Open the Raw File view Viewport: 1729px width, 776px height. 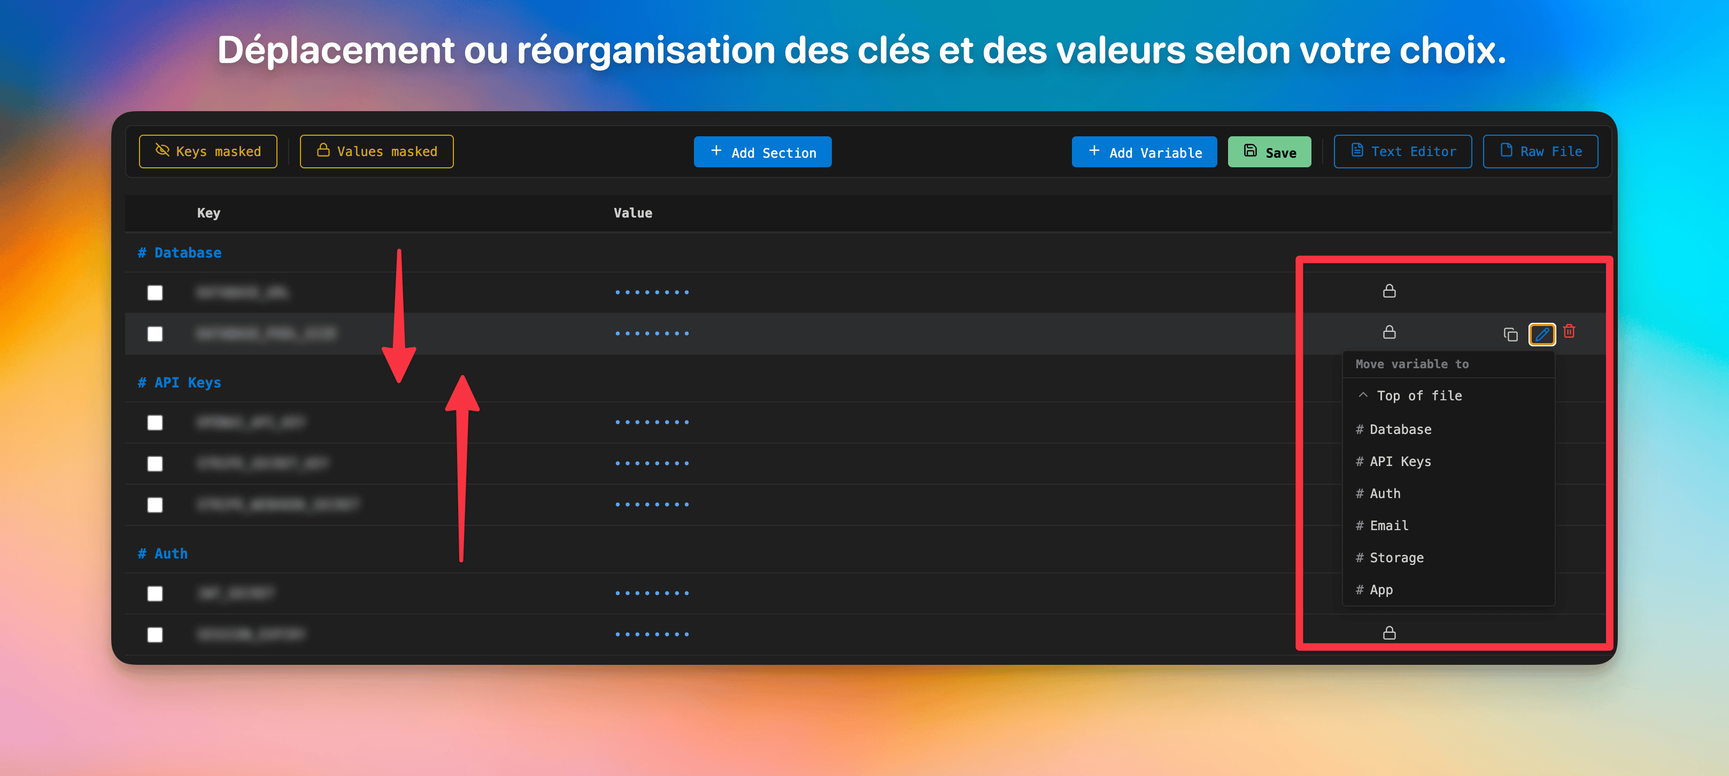1540,151
